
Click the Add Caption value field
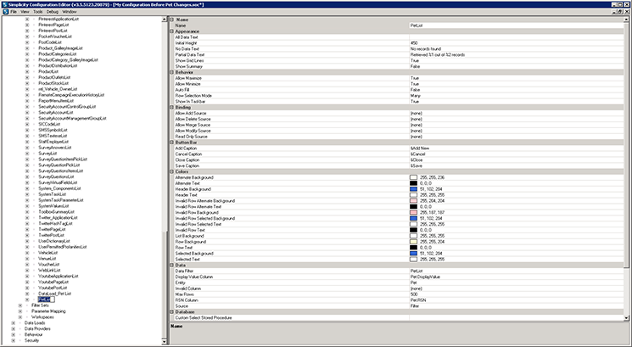pos(517,148)
